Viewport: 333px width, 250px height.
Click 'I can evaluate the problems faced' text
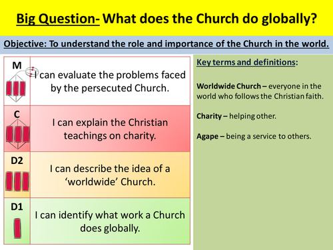coord(110,75)
